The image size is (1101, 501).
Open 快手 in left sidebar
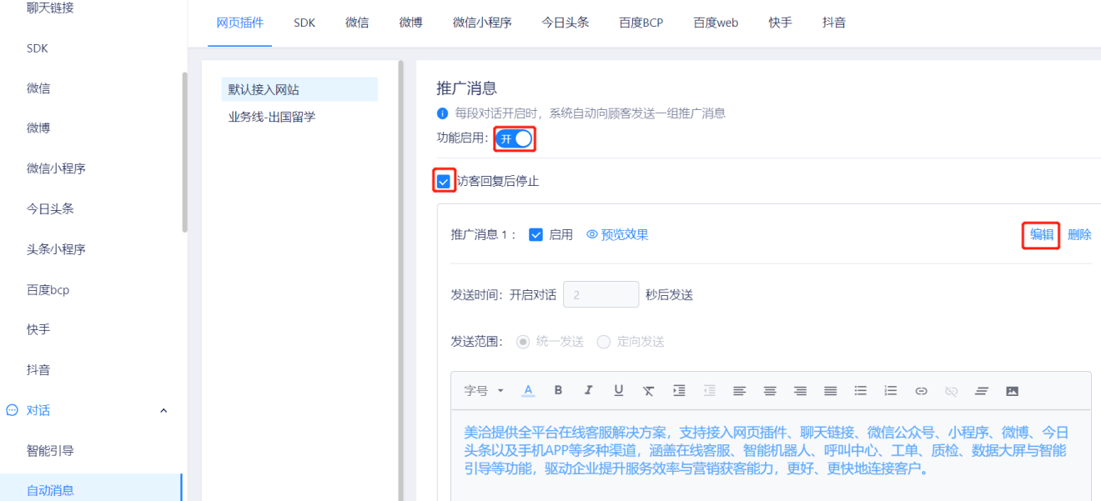pos(38,329)
